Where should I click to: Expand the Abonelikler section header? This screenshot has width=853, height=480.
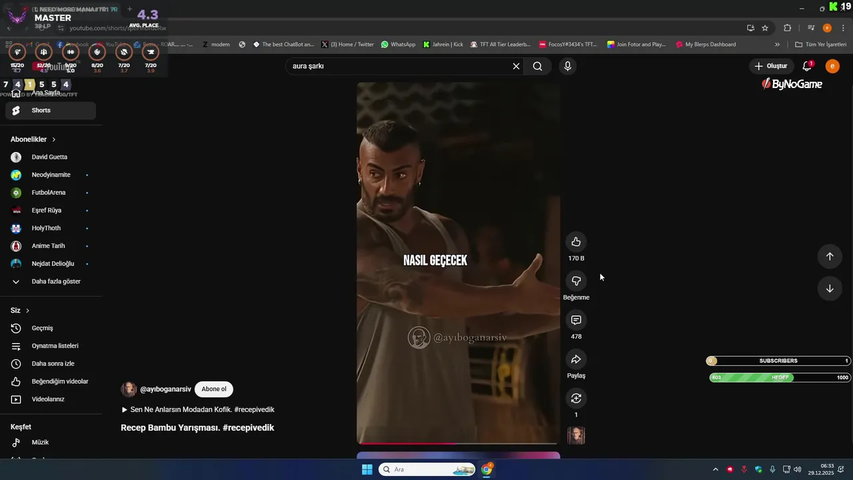(x=33, y=139)
